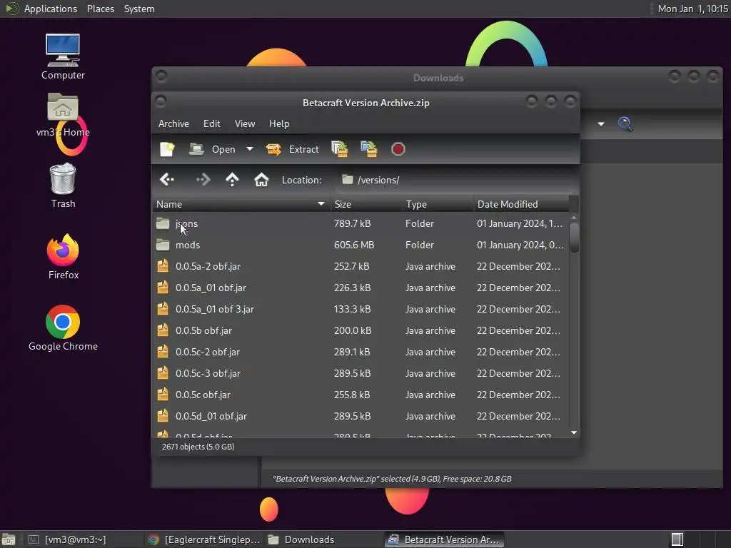Select 0.0.5c obf.jar file
This screenshot has width=731, height=548.
tap(361, 395)
